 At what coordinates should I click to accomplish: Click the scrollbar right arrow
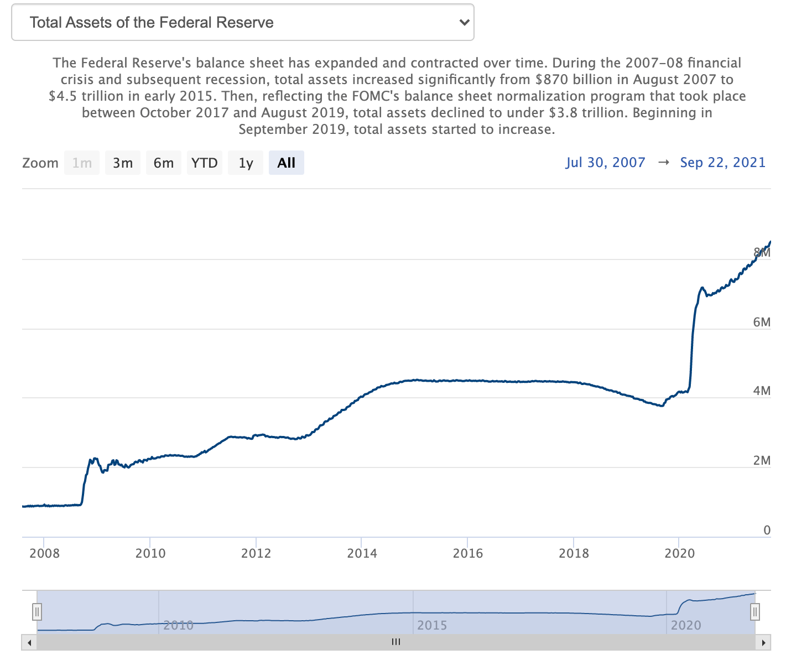click(763, 642)
